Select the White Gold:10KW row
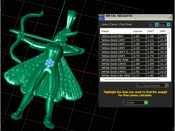175x131 pixels. [x=133, y=68]
